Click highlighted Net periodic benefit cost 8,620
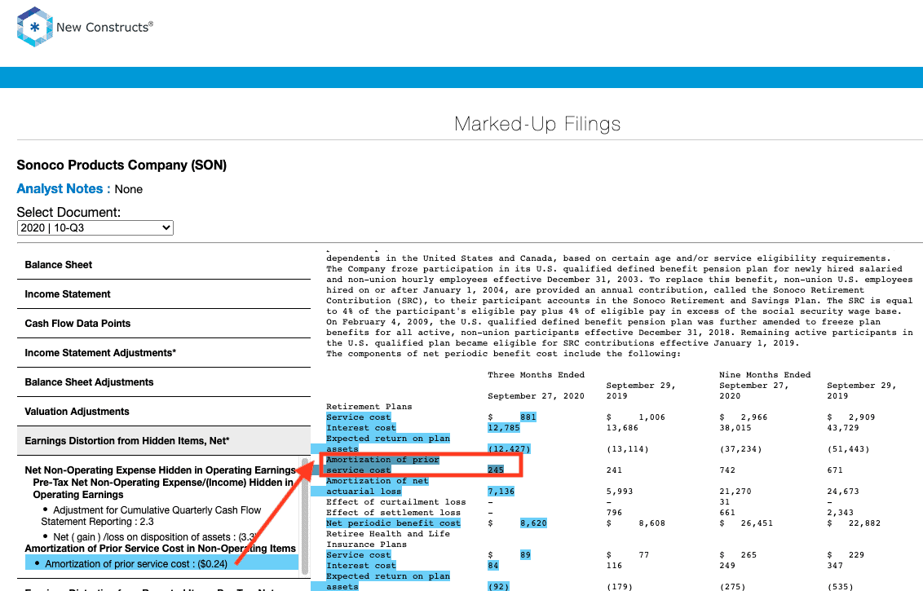Screen dimensions: 923x591 coord(533,523)
